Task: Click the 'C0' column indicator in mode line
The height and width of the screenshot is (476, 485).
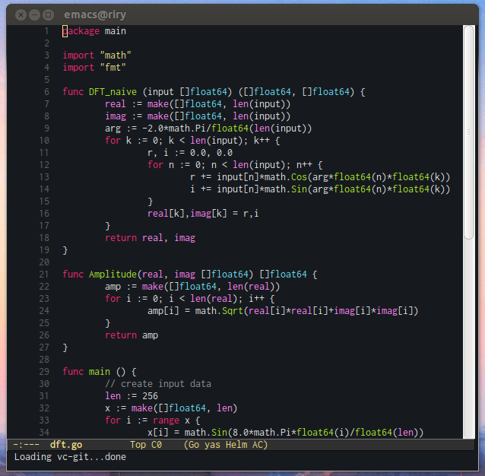Action: pyautogui.click(x=157, y=445)
